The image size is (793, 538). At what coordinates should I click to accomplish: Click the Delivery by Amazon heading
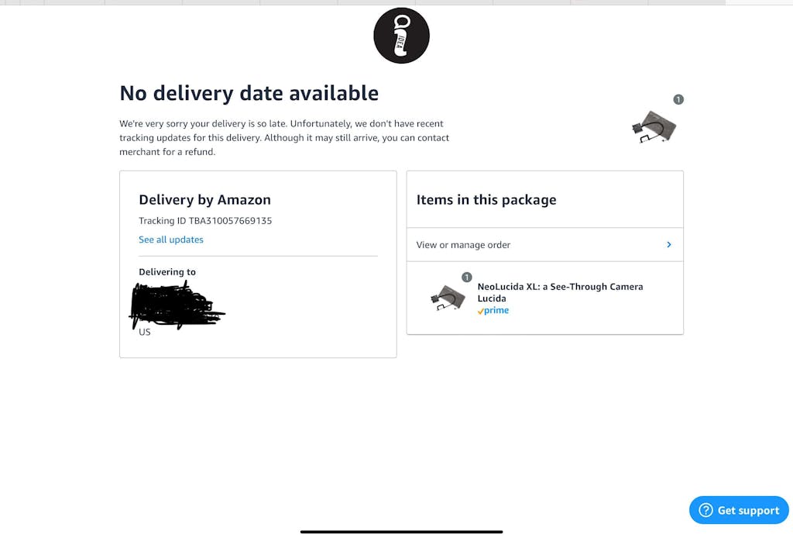tap(204, 200)
